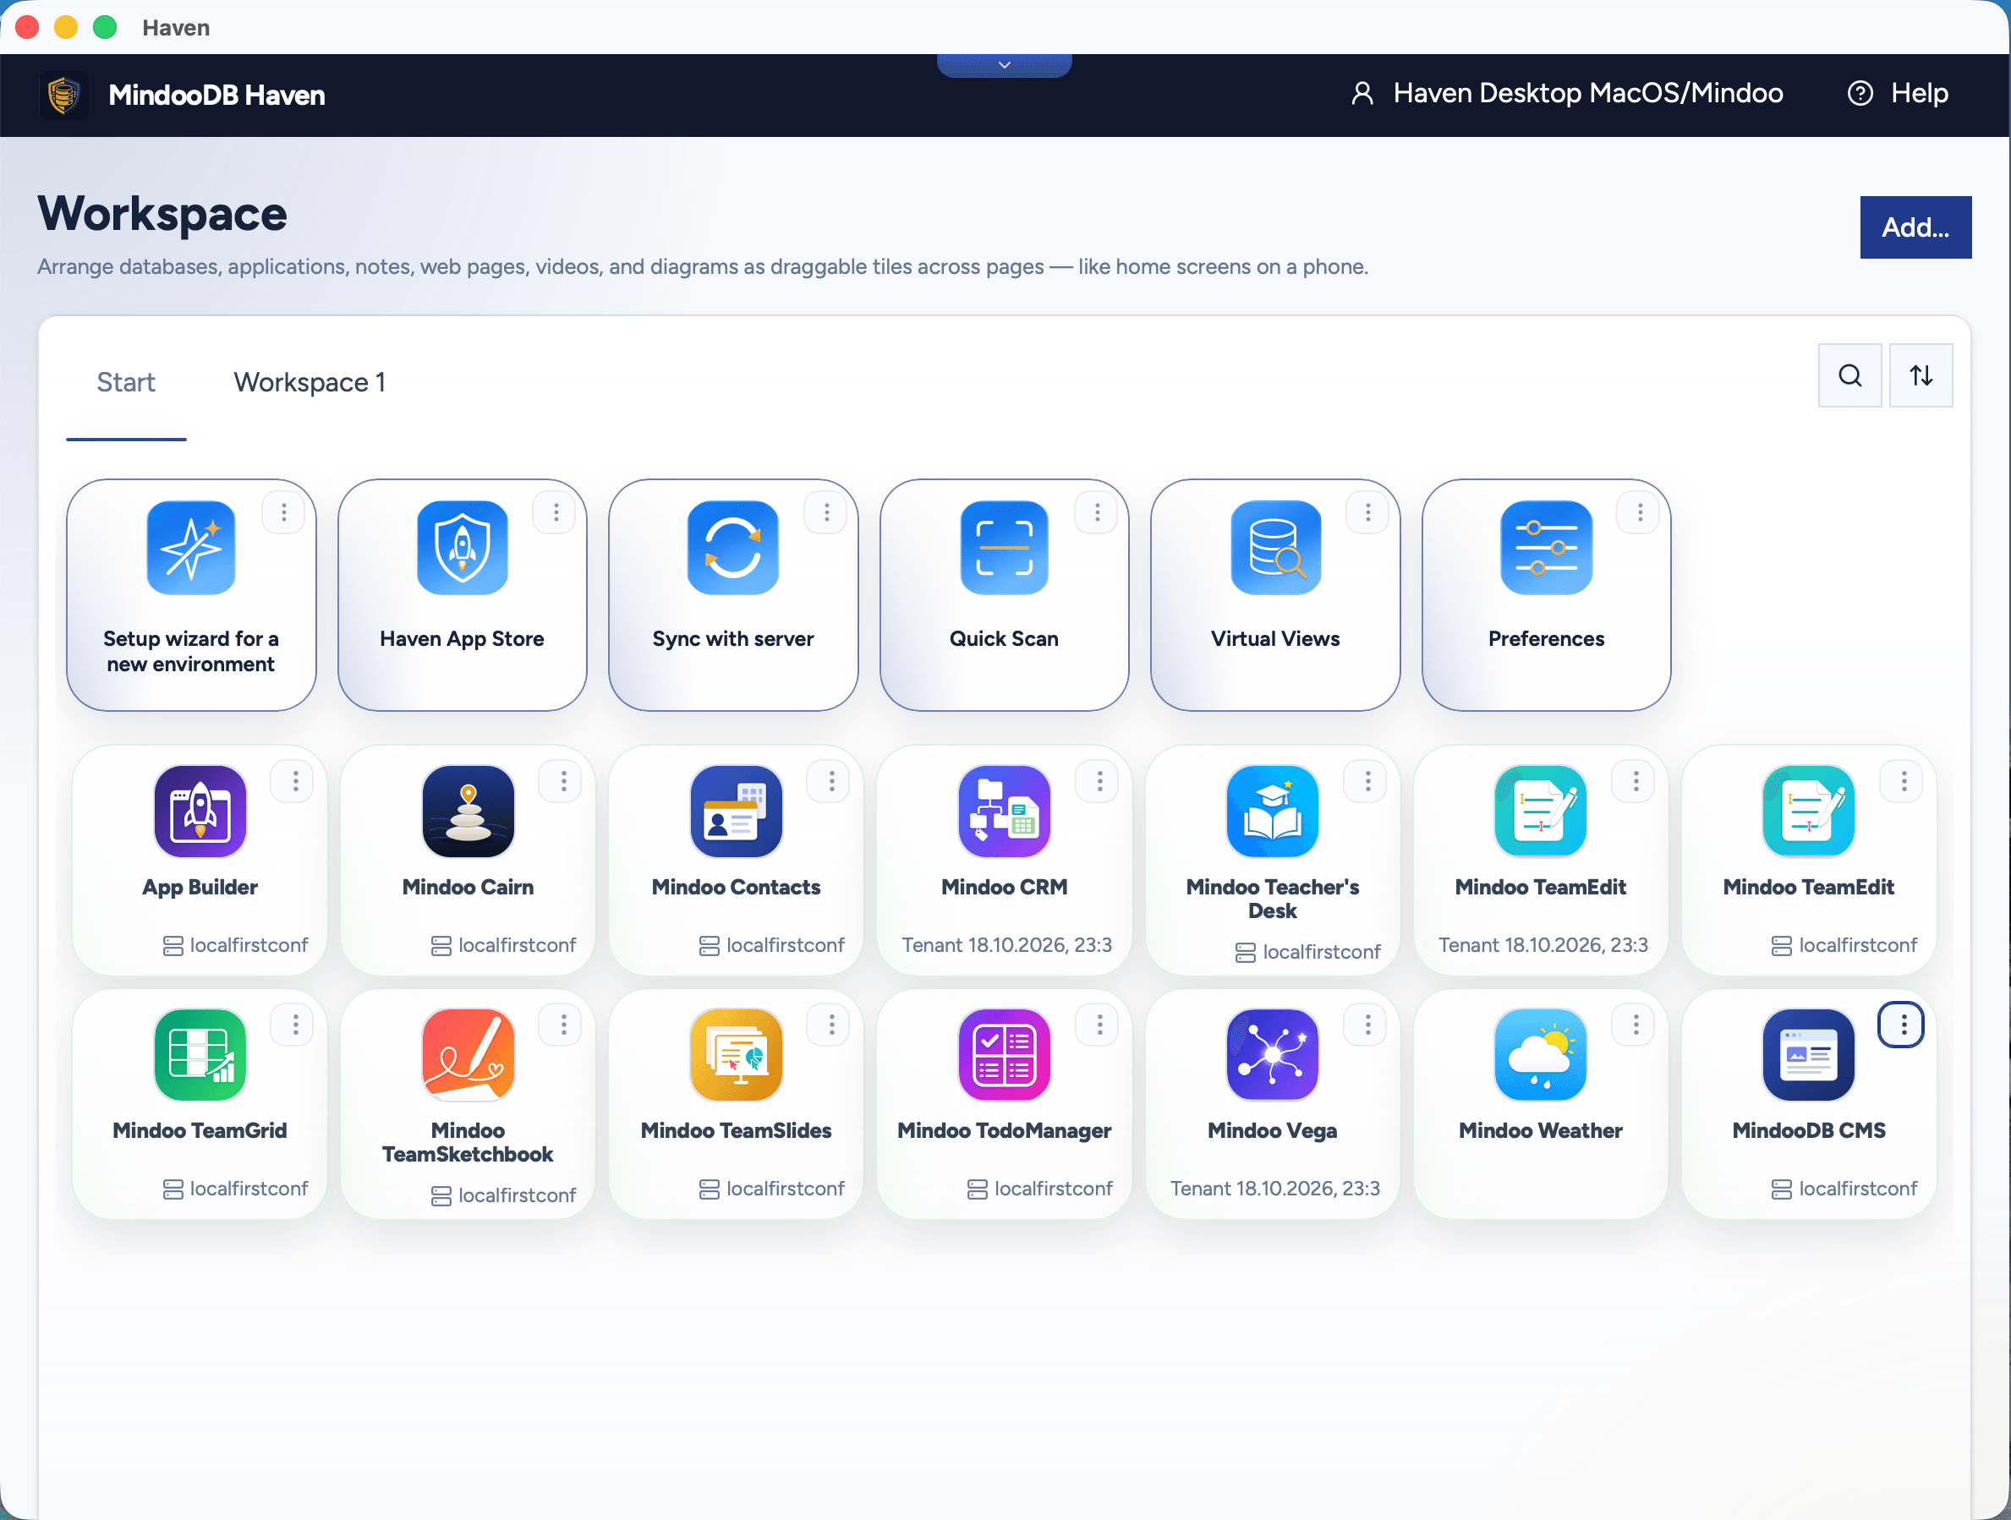The image size is (2011, 1520).
Task: Open MindooDB CMS app icon
Action: click(1809, 1054)
